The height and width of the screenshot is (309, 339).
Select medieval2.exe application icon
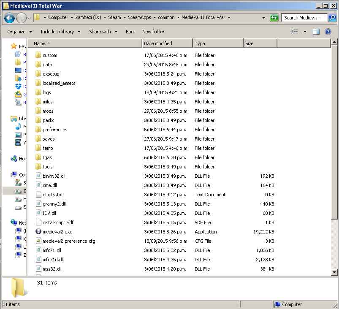38,232
